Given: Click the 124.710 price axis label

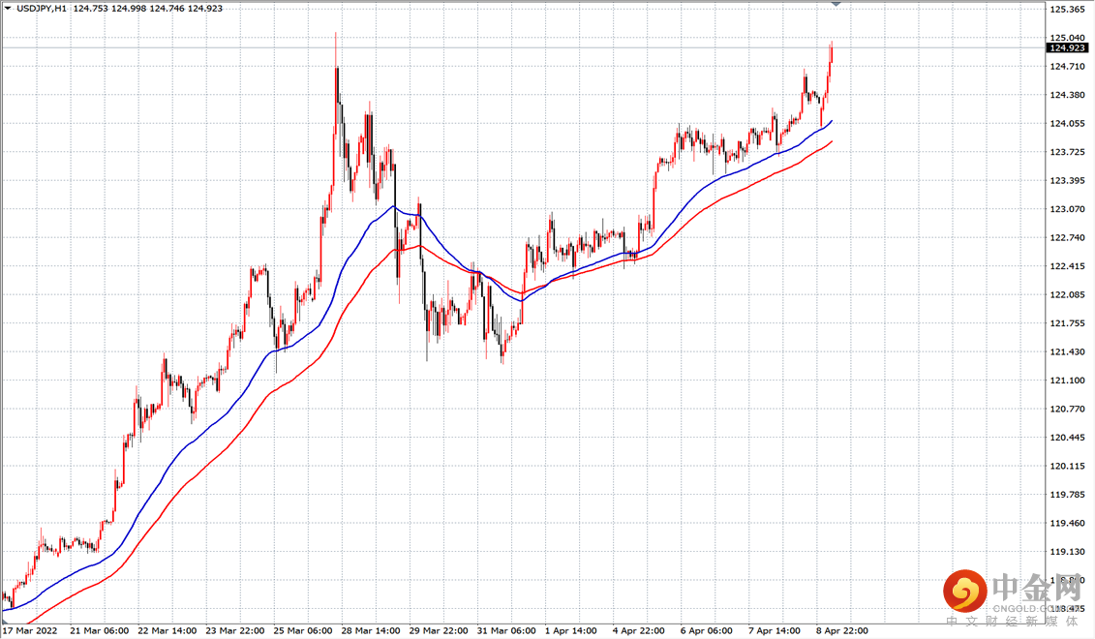Looking at the screenshot, I should tap(1067, 67).
